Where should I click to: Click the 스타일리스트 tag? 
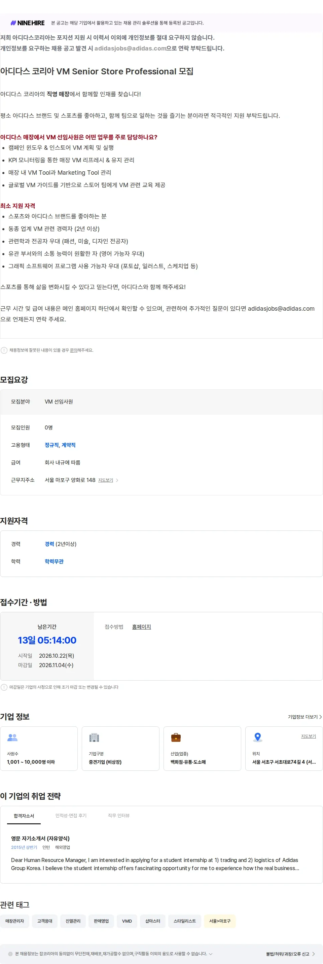[x=184, y=921]
